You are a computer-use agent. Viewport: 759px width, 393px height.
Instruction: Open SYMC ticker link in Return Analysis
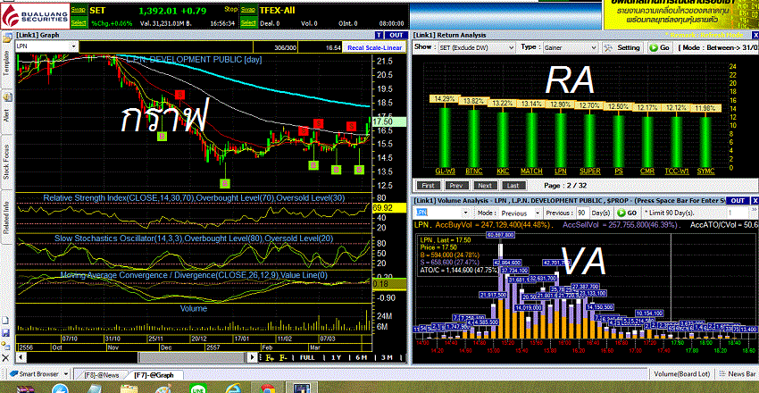pos(705,171)
